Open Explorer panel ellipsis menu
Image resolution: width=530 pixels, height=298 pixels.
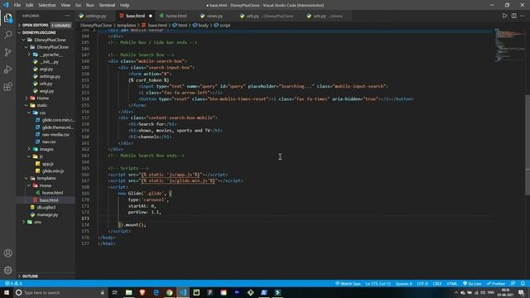point(67,16)
